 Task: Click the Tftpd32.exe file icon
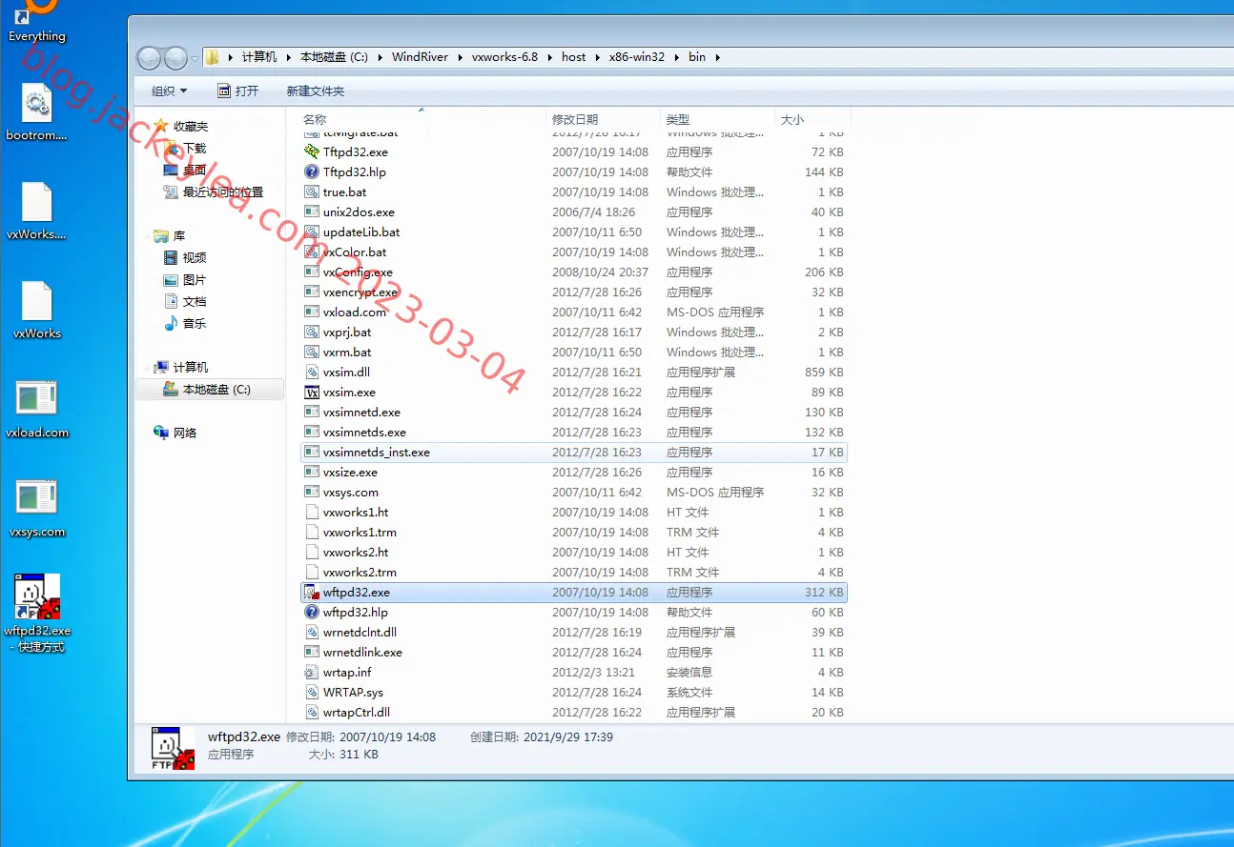click(311, 152)
